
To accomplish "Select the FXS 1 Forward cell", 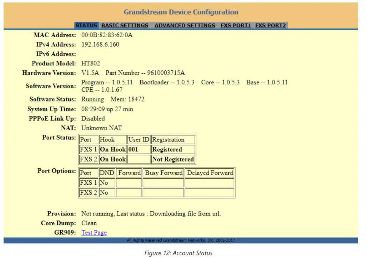I will (129, 183).
